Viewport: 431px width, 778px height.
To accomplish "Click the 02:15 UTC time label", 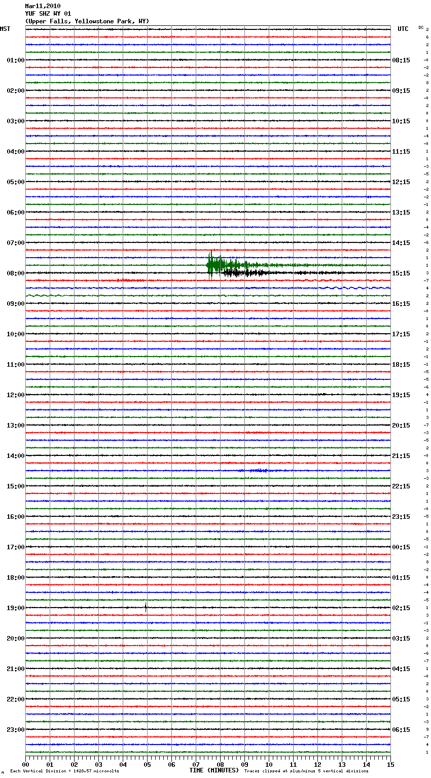I will [401, 608].
